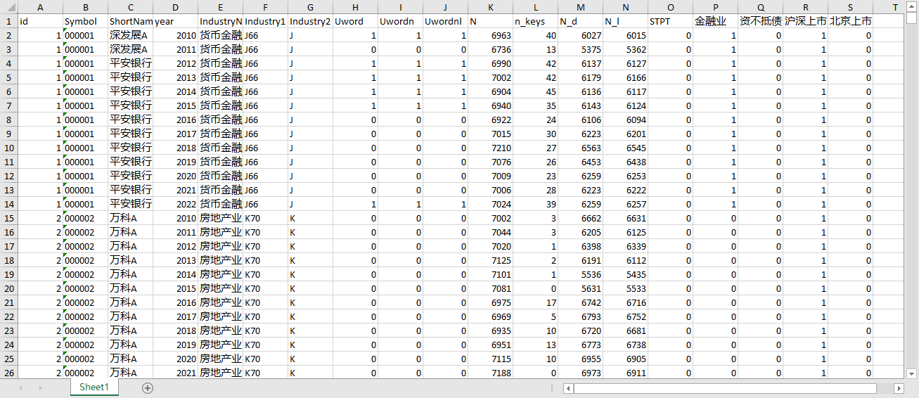Click the 'N_d' header cell
Viewport: 919px width, 398px height.
point(580,21)
